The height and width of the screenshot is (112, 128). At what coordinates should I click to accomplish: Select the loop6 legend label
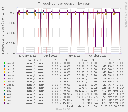(x=11, y=82)
